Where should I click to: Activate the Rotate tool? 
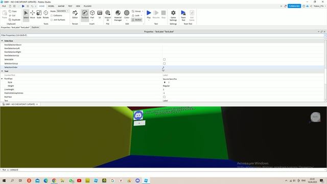click(x=45, y=14)
